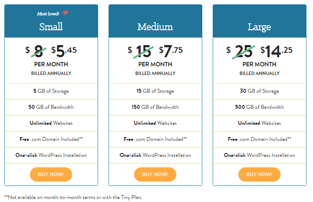Click the crossed-out $8 price
Viewport: 313px width, 202px height.
click(x=36, y=51)
